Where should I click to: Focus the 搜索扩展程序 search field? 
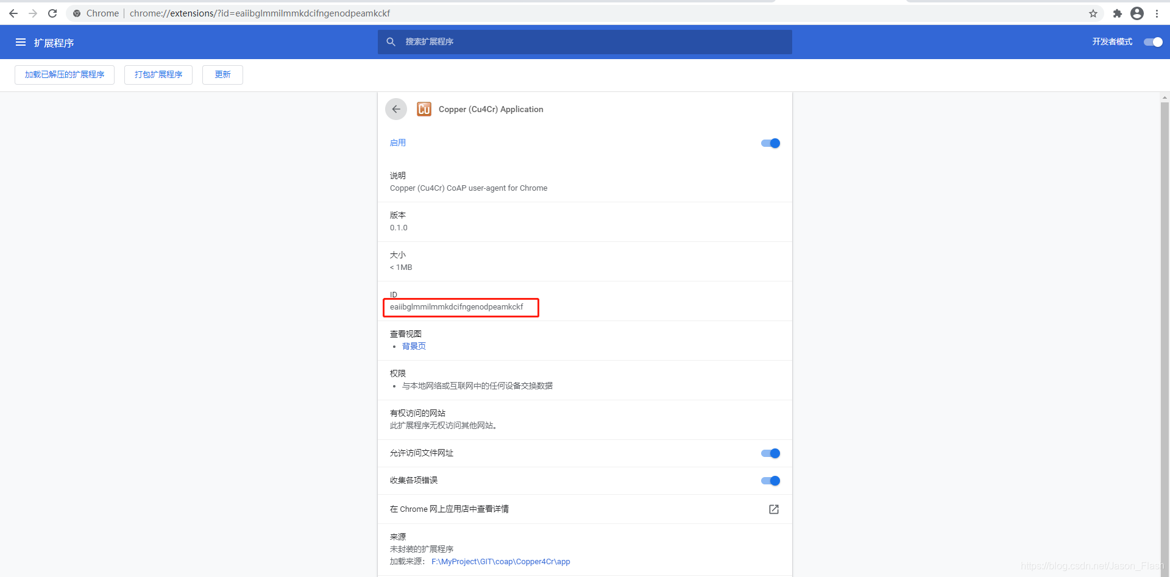585,42
